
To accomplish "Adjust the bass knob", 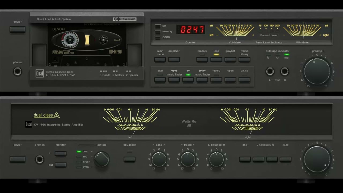I will pyautogui.click(x=159, y=159).
